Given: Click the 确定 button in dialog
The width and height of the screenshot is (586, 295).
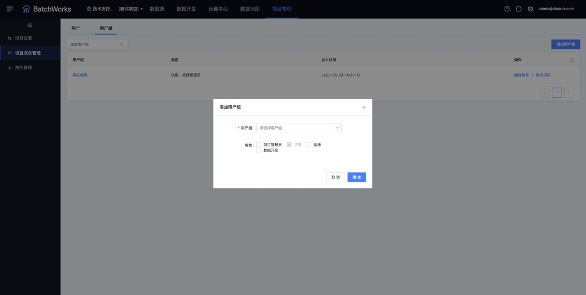Looking at the screenshot, I should pyautogui.click(x=356, y=177).
